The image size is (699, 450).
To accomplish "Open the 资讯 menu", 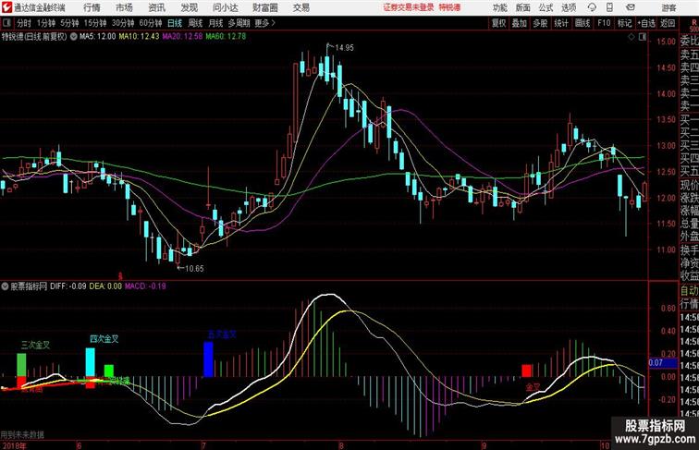I will tap(156, 7).
